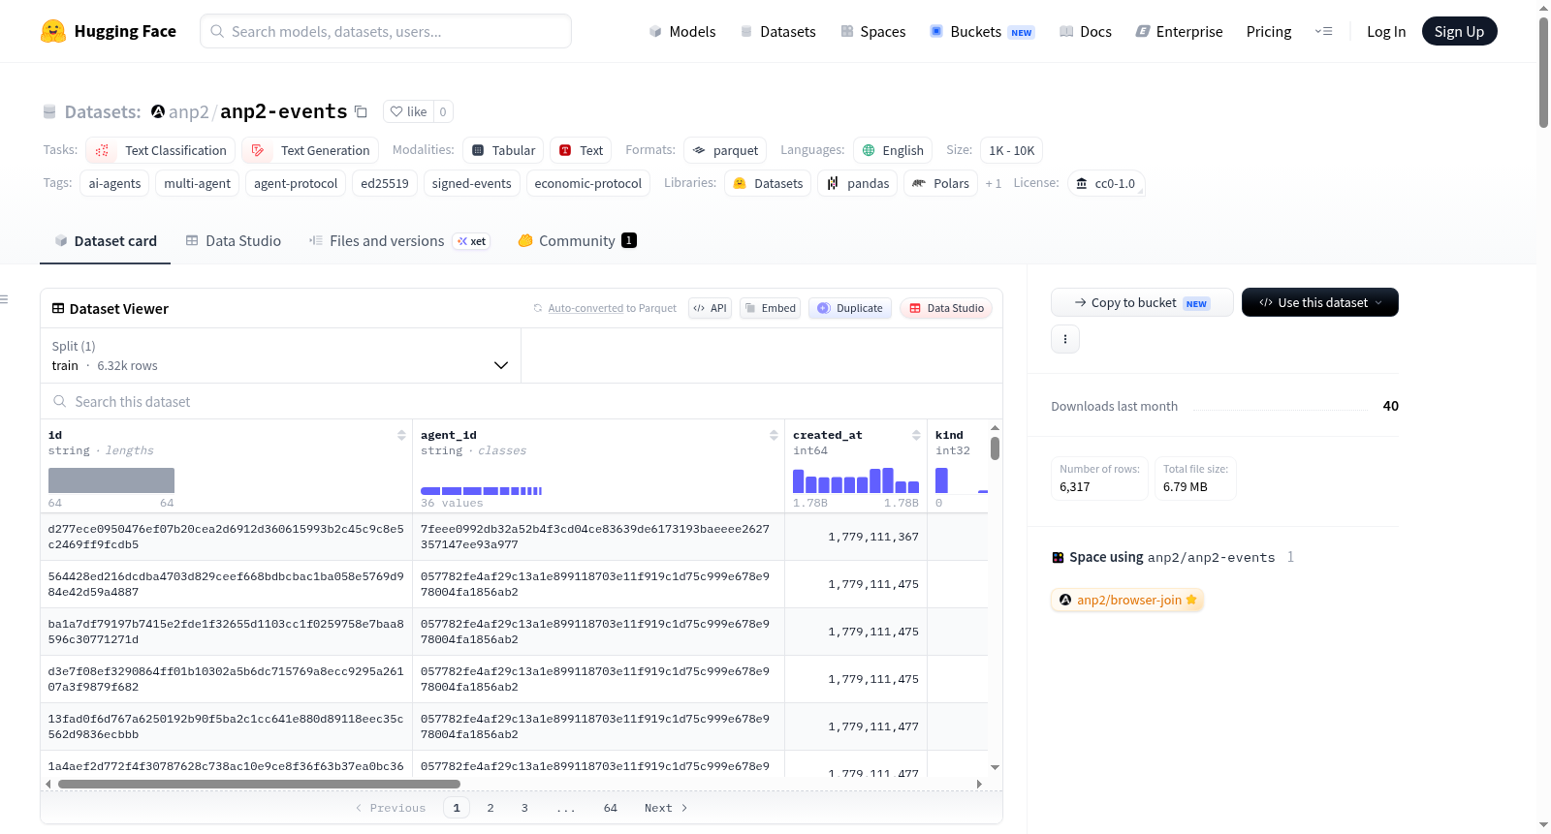This screenshot has height=834, width=1551.
Task: Select the Polars library tag
Action: (x=940, y=183)
